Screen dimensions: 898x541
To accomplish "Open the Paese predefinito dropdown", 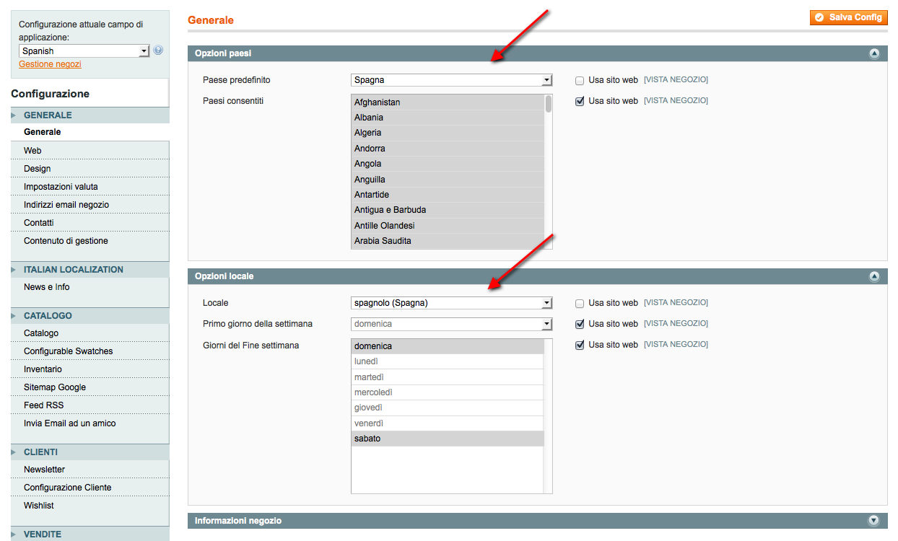I will pyautogui.click(x=451, y=80).
